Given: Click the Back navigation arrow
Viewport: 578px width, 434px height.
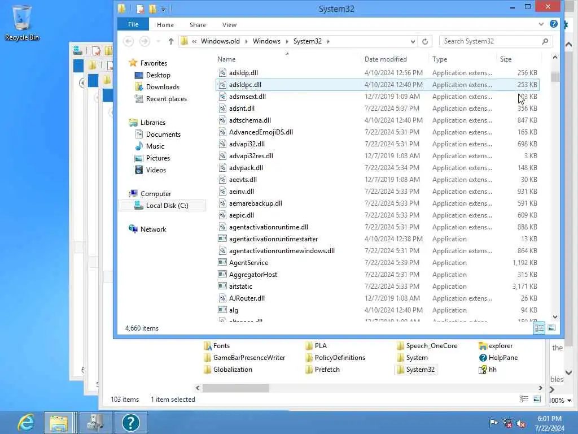Looking at the screenshot, I should pos(128,41).
